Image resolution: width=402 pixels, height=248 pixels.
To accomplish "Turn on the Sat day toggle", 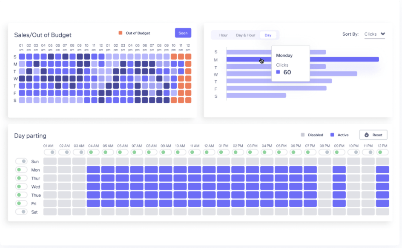I will point(21,211).
